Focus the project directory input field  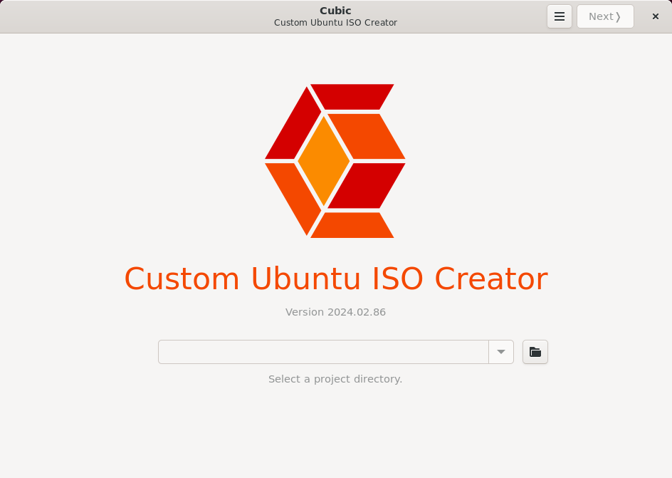pyautogui.click(x=324, y=352)
